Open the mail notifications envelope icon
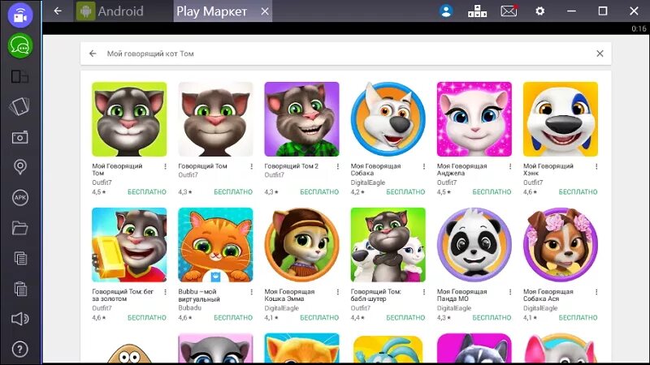Image resolution: width=650 pixels, height=365 pixels. 509,11
